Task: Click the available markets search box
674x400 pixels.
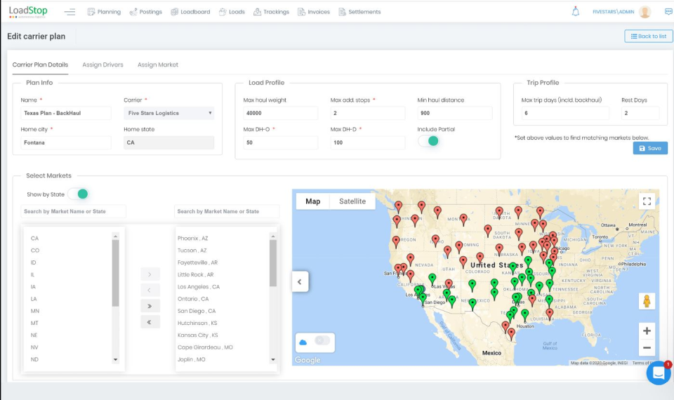Action: coord(73,211)
